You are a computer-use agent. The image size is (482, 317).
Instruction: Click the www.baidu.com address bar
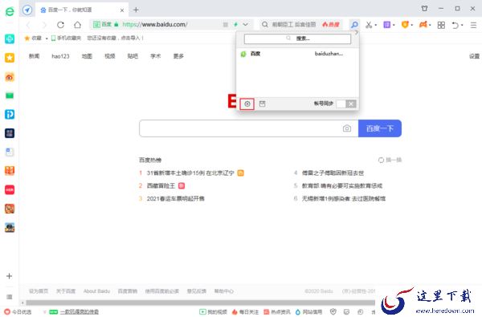(154, 25)
